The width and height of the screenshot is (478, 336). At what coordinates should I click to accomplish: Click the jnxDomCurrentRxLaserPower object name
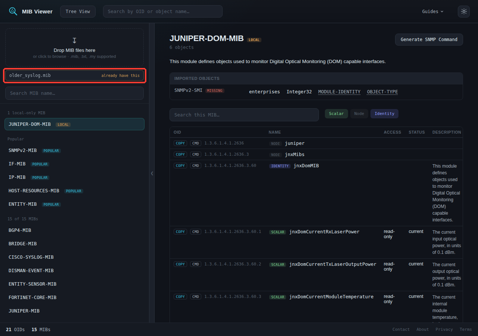[324, 232]
